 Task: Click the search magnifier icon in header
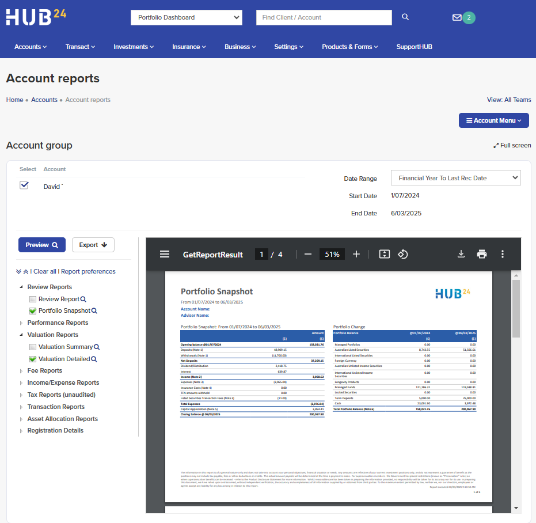[405, 17]
